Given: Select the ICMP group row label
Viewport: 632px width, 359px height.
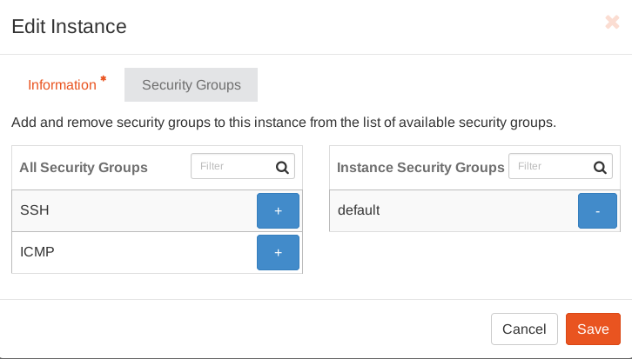Looking at the screenshot, I should coord(37,252).
